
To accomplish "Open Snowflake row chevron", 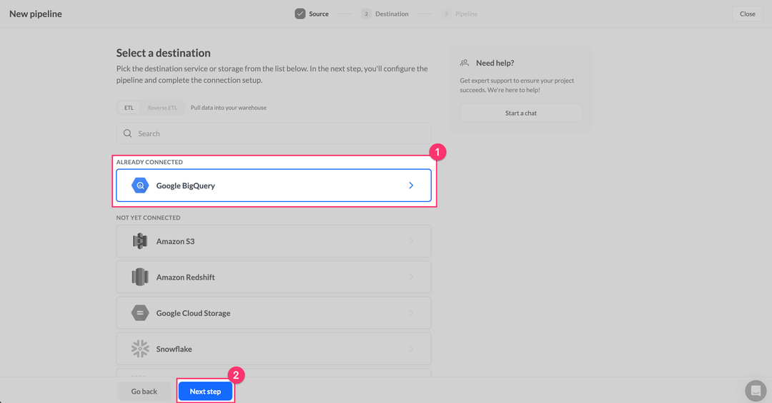I will pyautogui.click(x=411, y=349).
